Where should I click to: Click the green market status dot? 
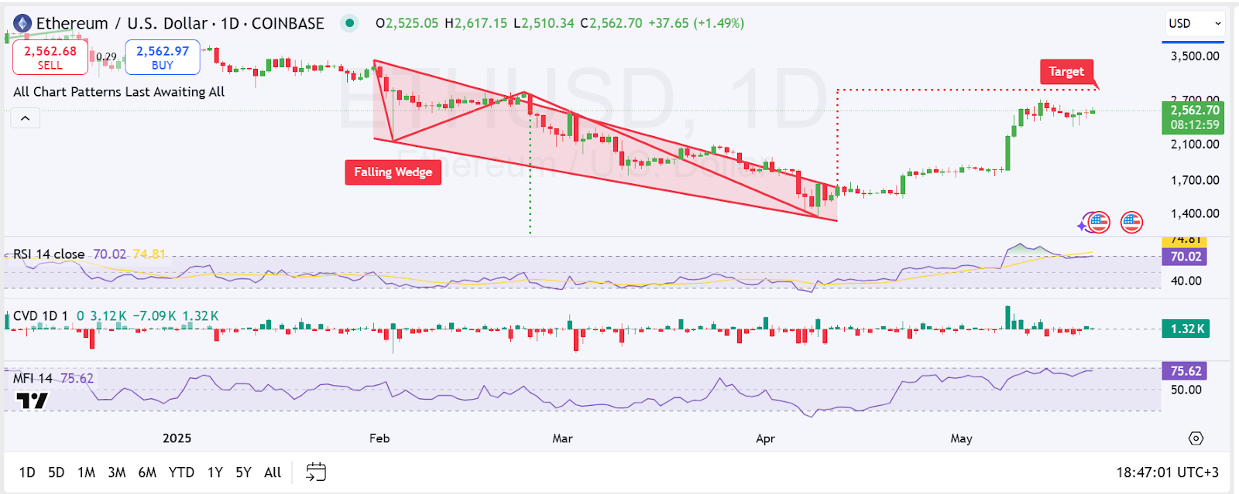pyautogui.click(x=350, y=23)
